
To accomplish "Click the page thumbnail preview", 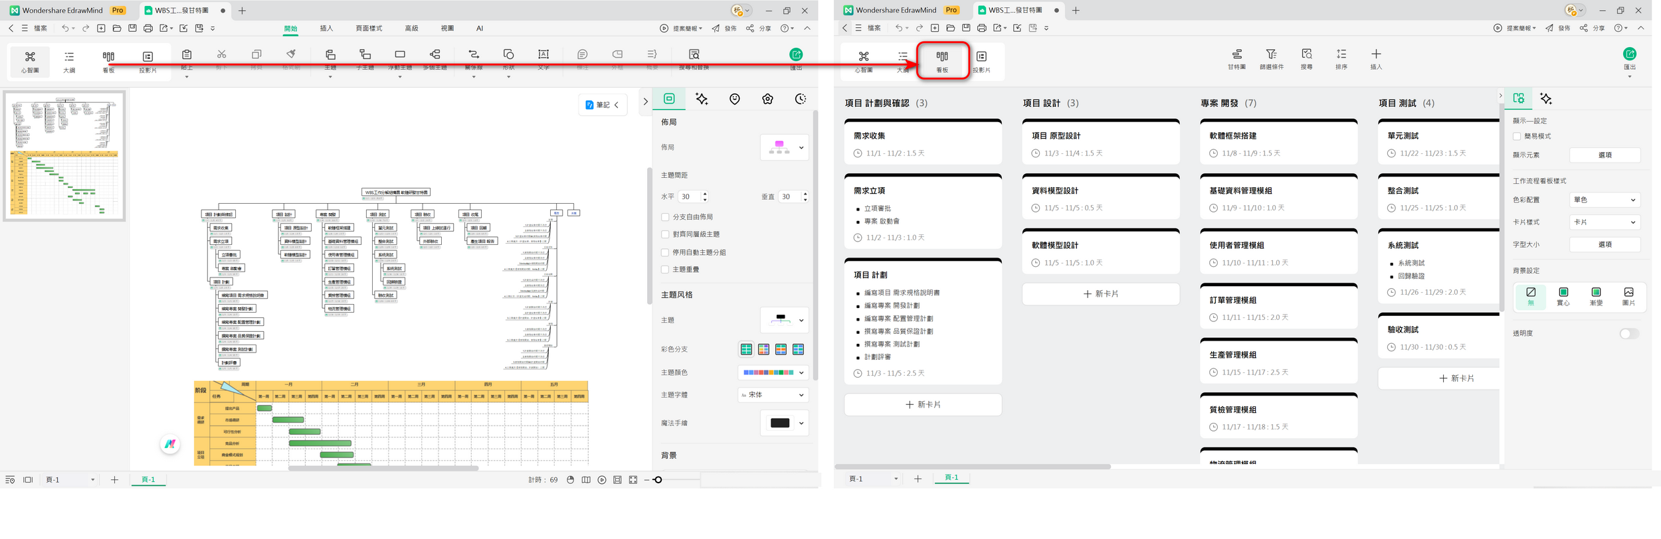I will (64, 156).
